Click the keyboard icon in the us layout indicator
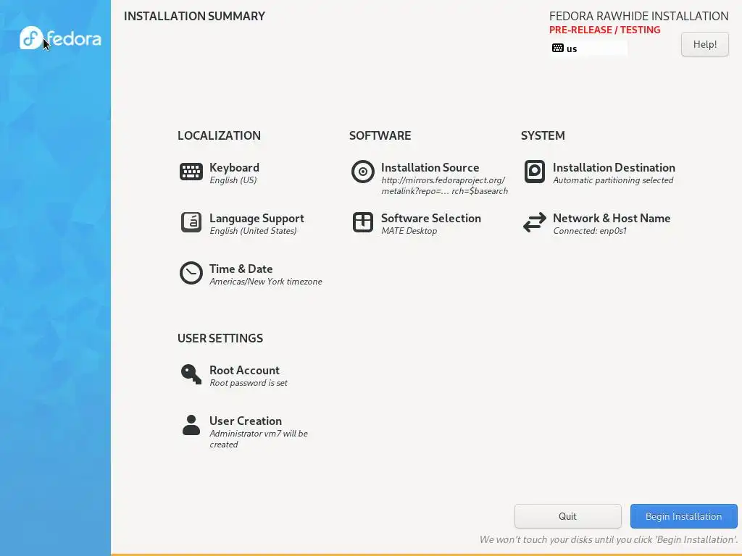This screenshot has width=742, height=556. point(558,49)
